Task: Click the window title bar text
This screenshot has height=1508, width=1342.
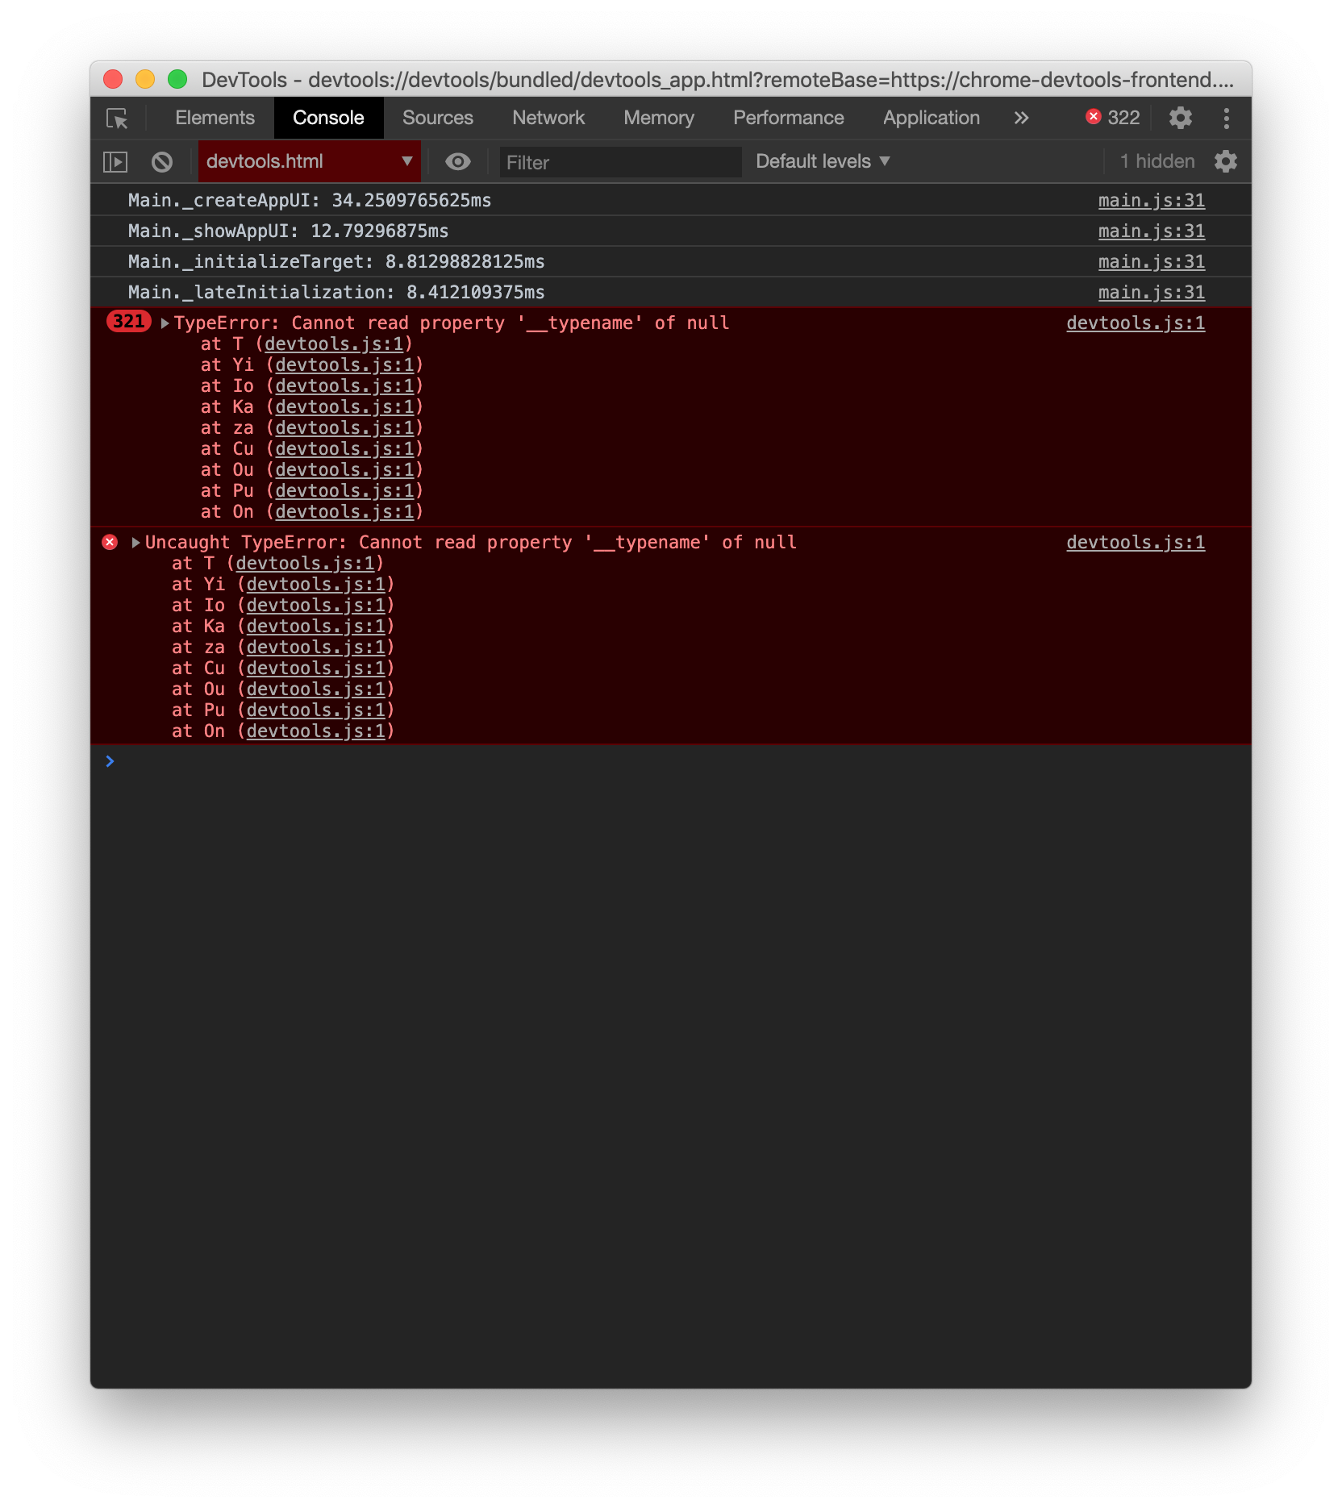Action: pos(718,79)
